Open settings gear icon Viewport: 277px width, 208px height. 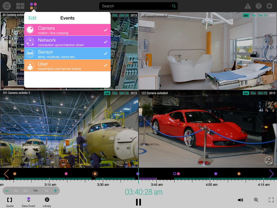pyautogui.click(x=269, y=6)
